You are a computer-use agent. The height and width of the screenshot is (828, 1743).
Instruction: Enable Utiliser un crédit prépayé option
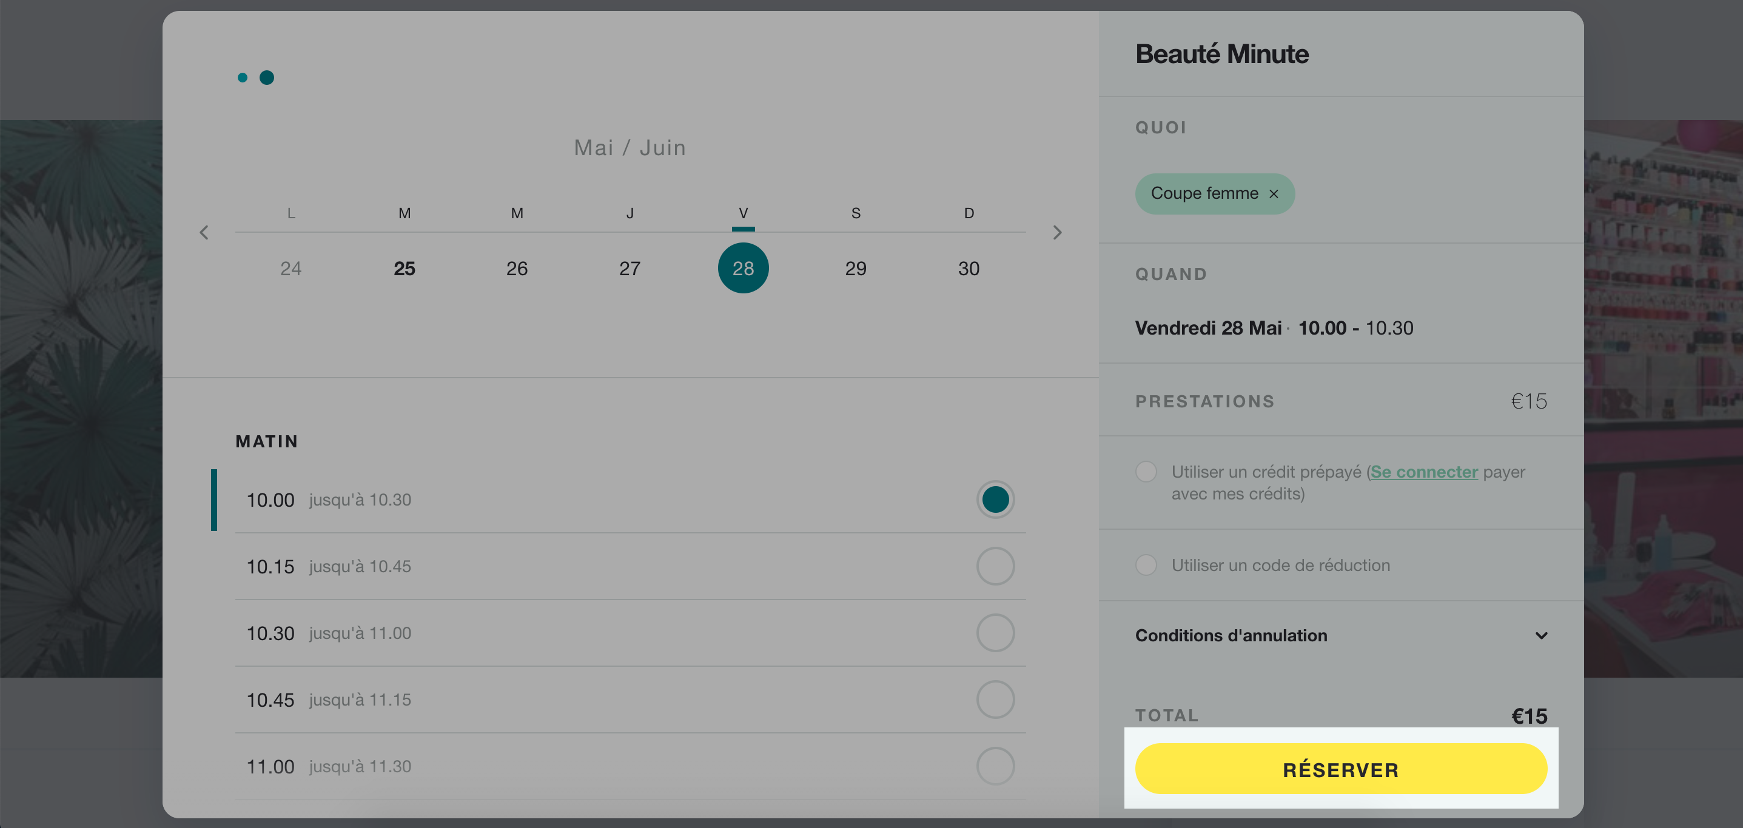point(1146,472)
